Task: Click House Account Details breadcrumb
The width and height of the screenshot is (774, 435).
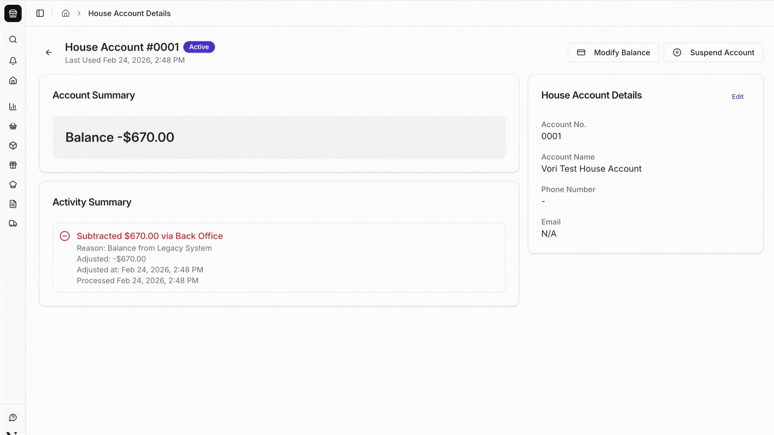Action: pyautogui.click(x=129, y=13)
